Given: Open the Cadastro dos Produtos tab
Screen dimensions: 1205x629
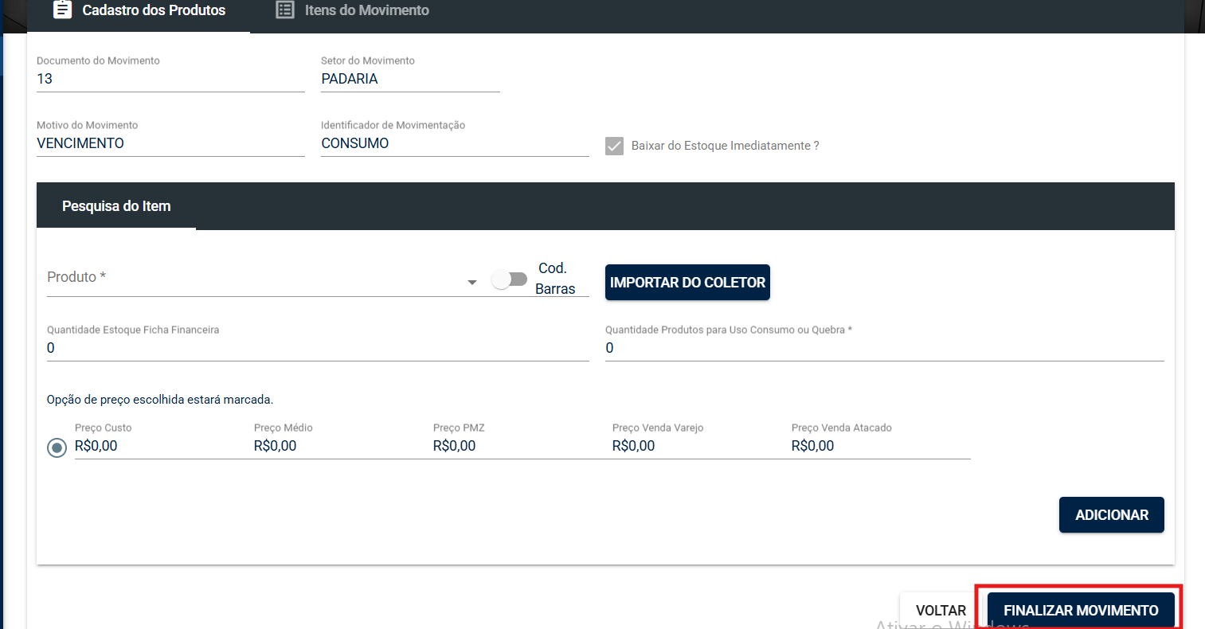Looking at the screenshot, I should 139,11.
